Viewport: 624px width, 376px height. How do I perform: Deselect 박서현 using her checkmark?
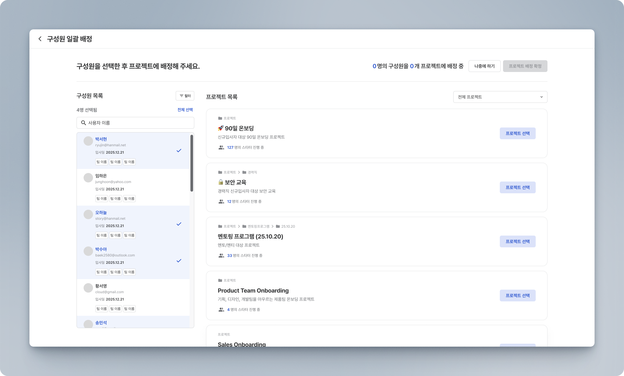click(x=179, y=150)
